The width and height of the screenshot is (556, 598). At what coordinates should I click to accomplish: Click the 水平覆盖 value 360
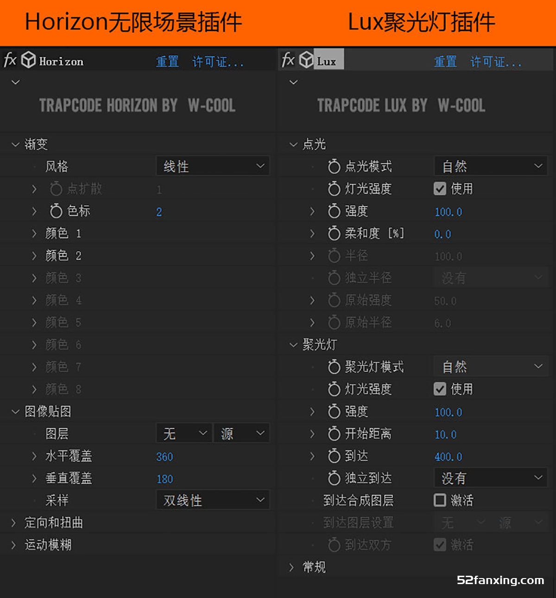pyautogui.click(x=164, y=457)
